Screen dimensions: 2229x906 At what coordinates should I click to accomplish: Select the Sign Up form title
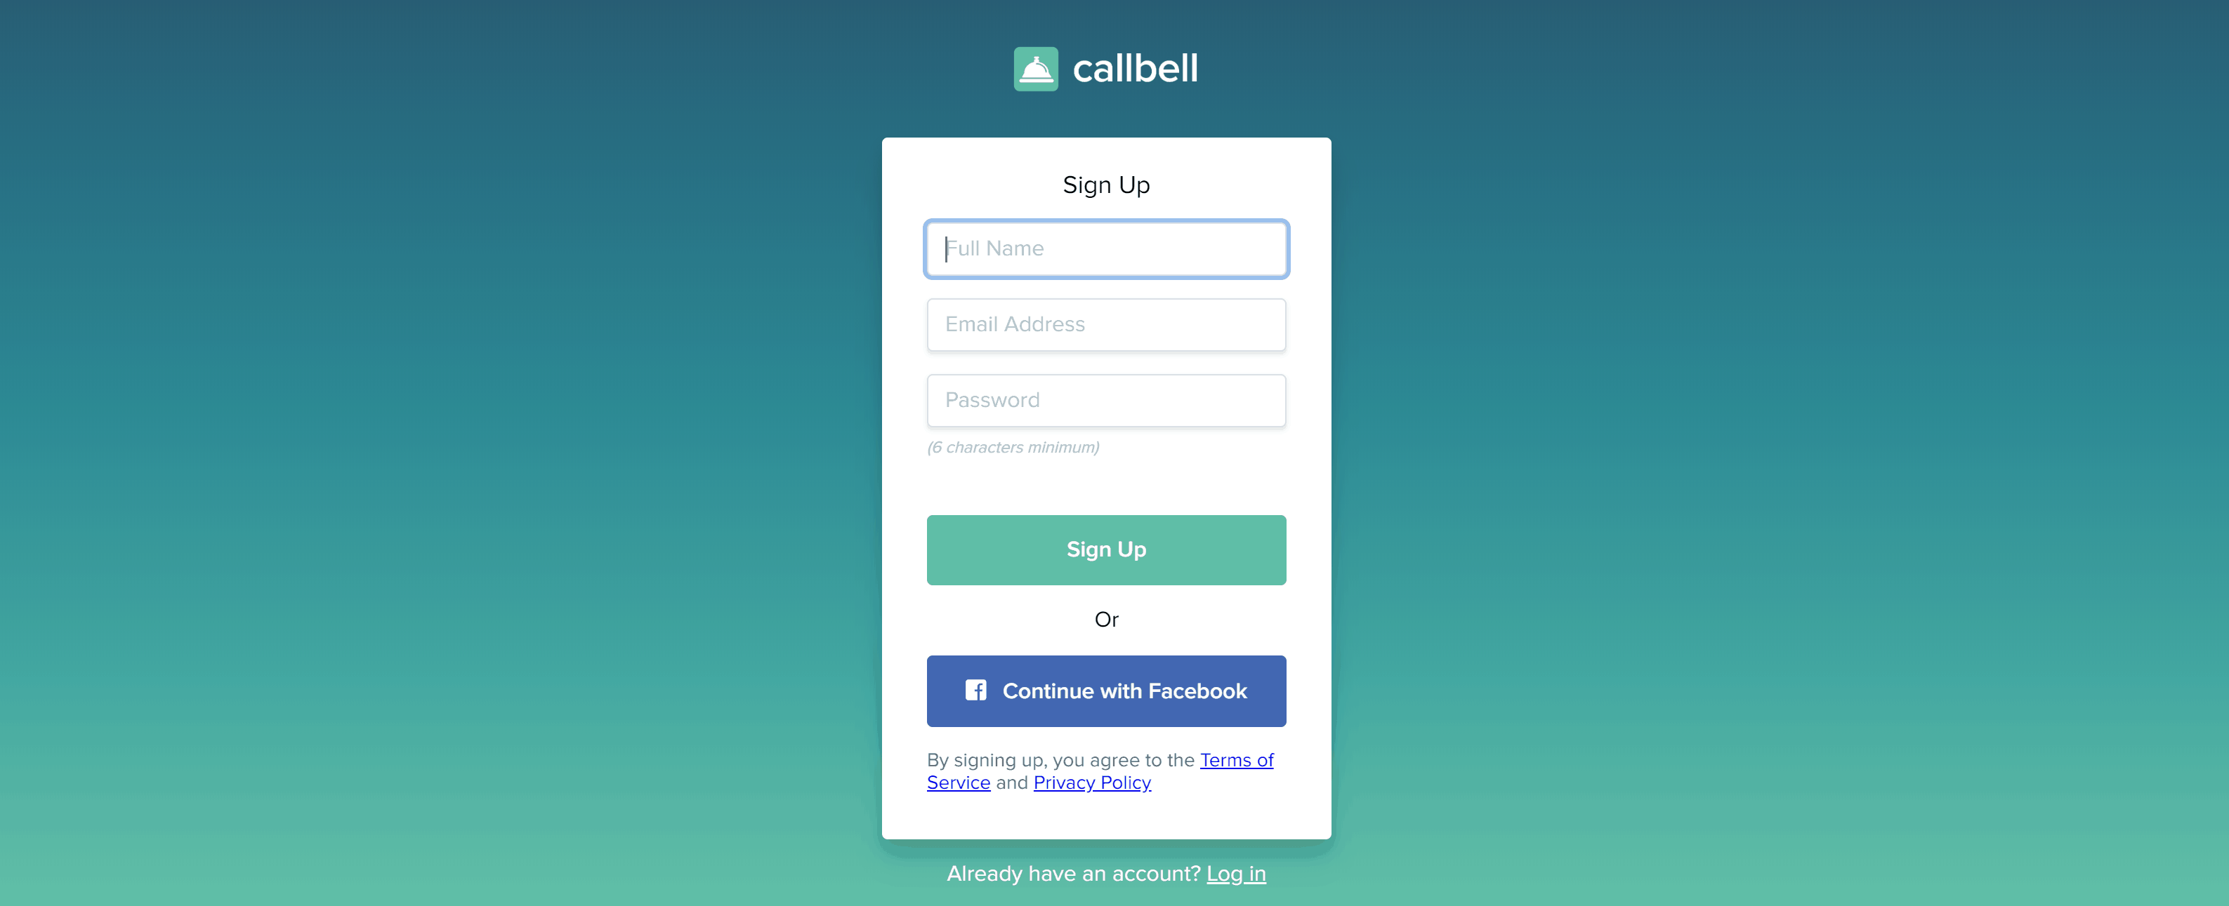coord(1106,185)
